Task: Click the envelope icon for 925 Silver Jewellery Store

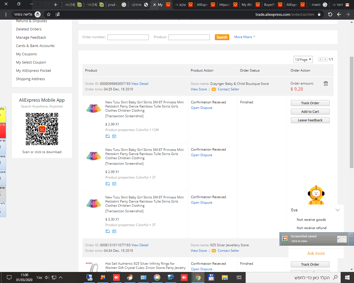Action: (214, 251)
